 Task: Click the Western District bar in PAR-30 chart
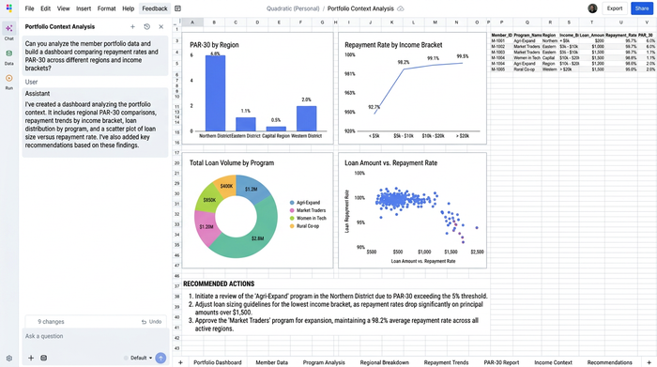point(306,118)
